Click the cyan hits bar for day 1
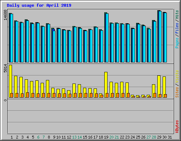 coord(12,38)
